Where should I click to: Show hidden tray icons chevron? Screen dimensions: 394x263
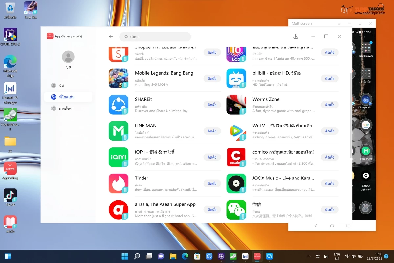pos(309,256)
